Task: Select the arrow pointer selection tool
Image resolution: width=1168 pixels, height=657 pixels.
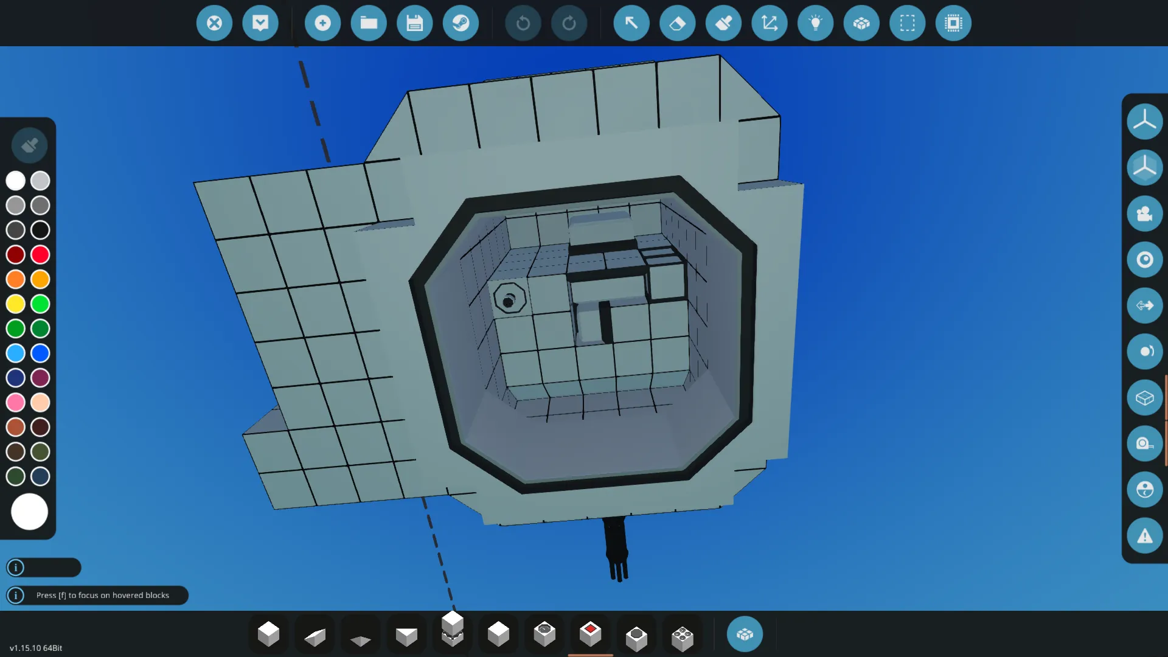Action: pyautogui.click(x=631, y=23)
